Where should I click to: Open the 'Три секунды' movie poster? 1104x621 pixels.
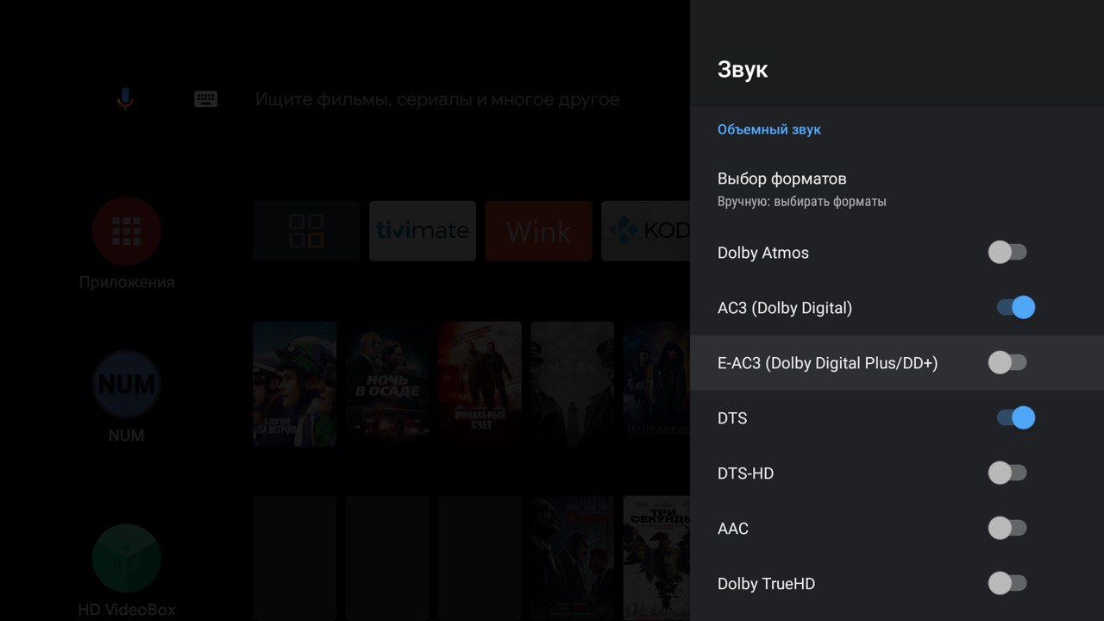[656, 558]
